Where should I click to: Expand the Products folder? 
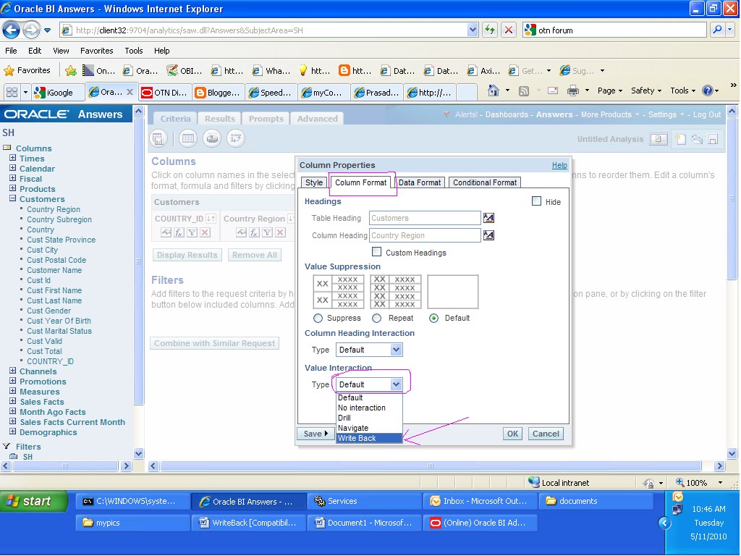click(x=13, y=188)
